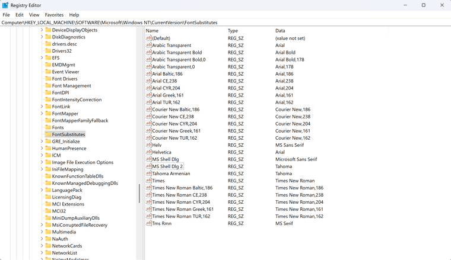Select the FontIntensityCorrection key

click(77, 99)
